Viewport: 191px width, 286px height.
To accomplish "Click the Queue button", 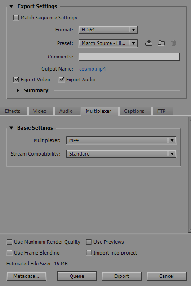I will pos(77,276).
